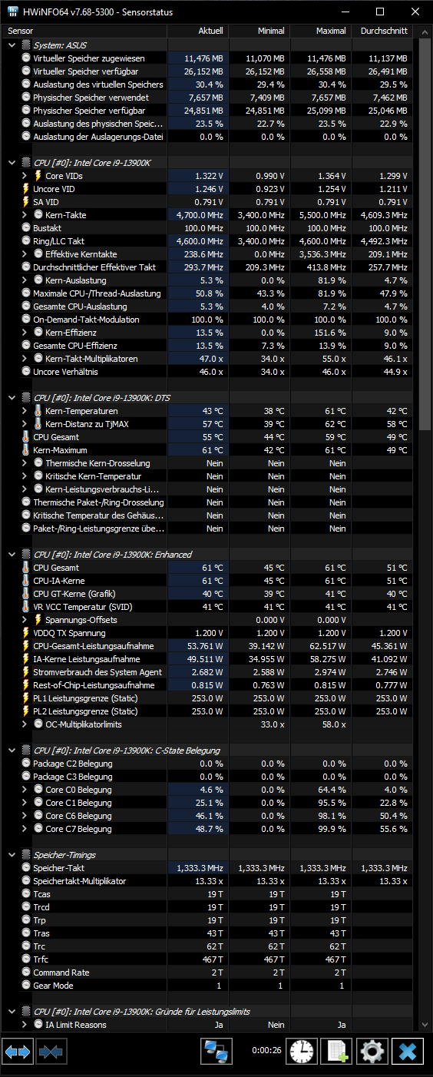The image size is (433, 1077).
Task: Click the icon beside Tcas row
Action: pyautogui.click(x=26, y=894)
